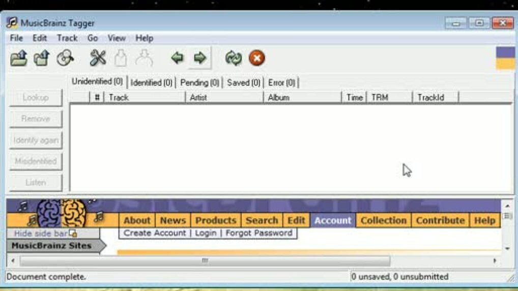The width and height of the screenshot is (518, 291).
Task: Open options with the wrench and screwdriver icon
Action: pos(98,58)
